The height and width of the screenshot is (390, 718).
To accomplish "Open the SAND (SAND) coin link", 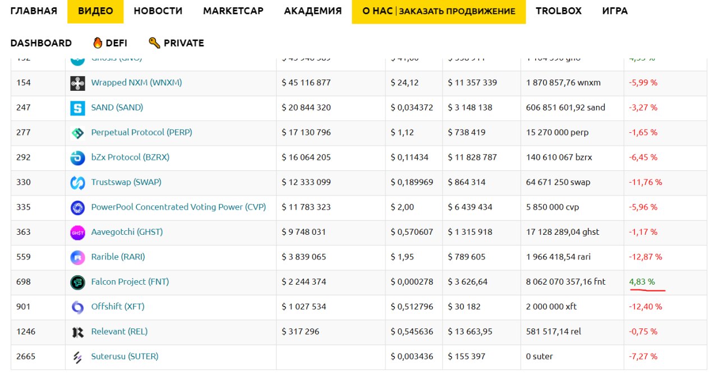I will pos(117,108).
